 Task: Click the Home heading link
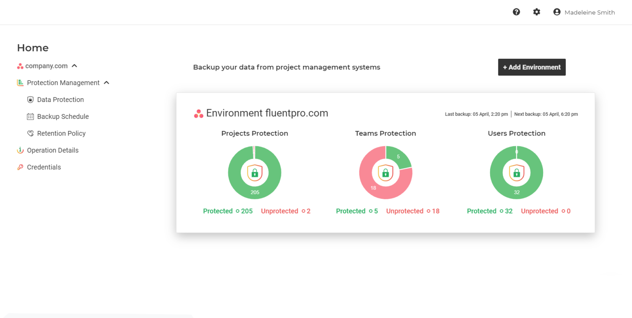(x=33, y=48)
